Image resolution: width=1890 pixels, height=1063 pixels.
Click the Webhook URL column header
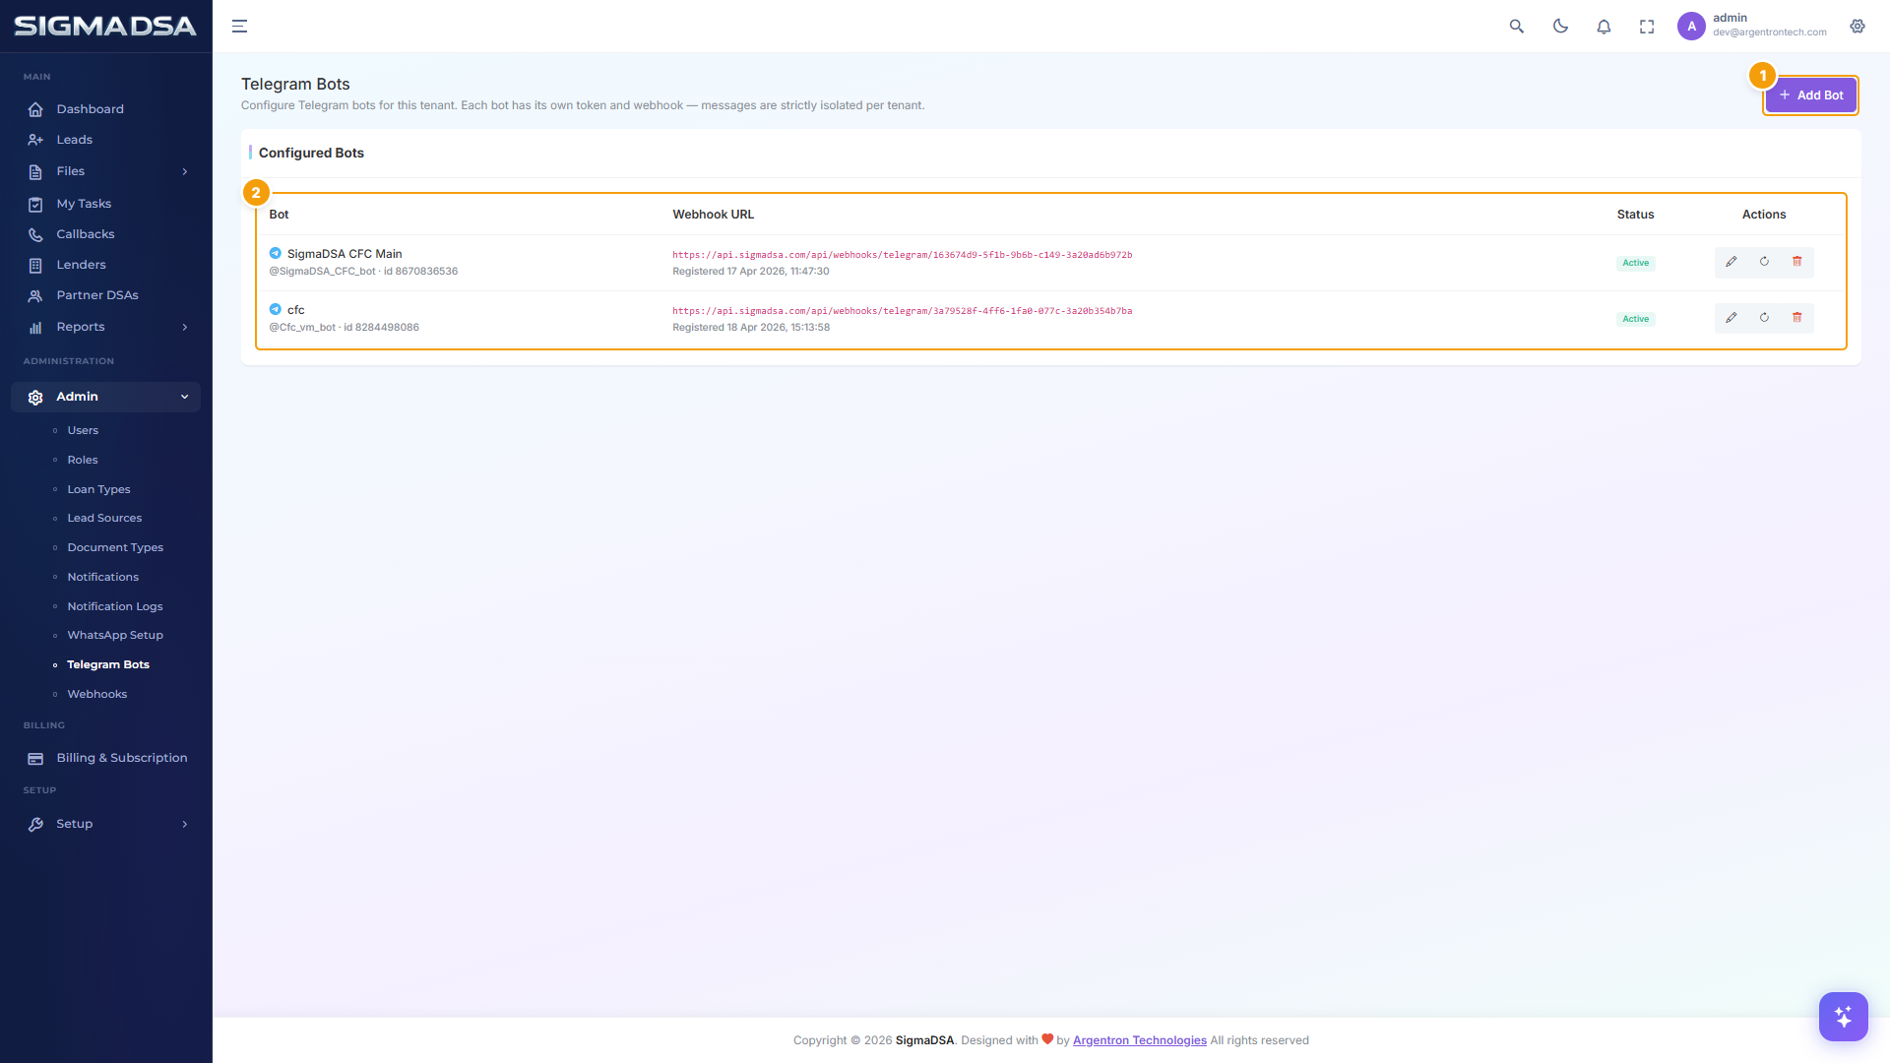713,215
